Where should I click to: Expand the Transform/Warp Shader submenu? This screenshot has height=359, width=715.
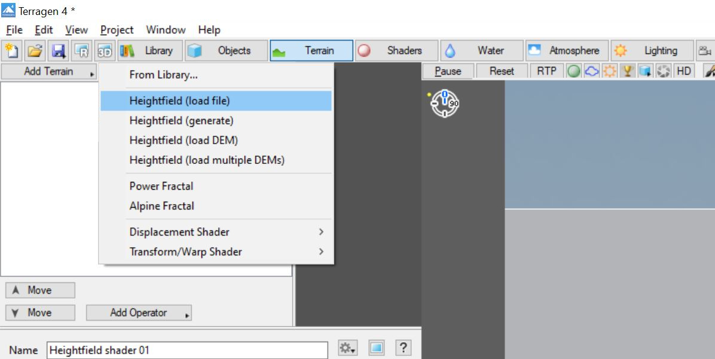tap(216, 252)
